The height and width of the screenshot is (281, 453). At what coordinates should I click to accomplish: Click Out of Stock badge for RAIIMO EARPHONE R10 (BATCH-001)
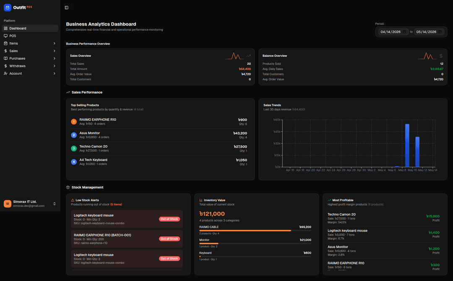pos(169,239)
